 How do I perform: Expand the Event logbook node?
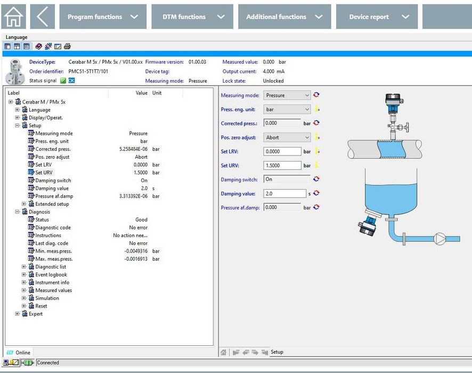pos(24,274)
